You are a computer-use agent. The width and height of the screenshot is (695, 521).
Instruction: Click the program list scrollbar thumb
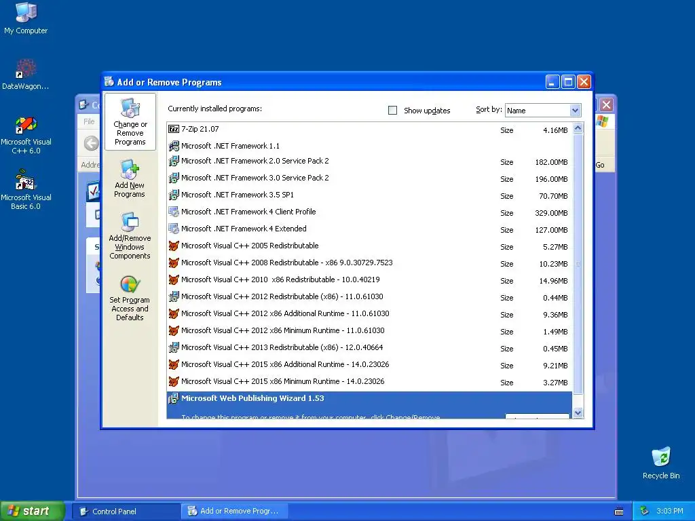click(578, 264)
